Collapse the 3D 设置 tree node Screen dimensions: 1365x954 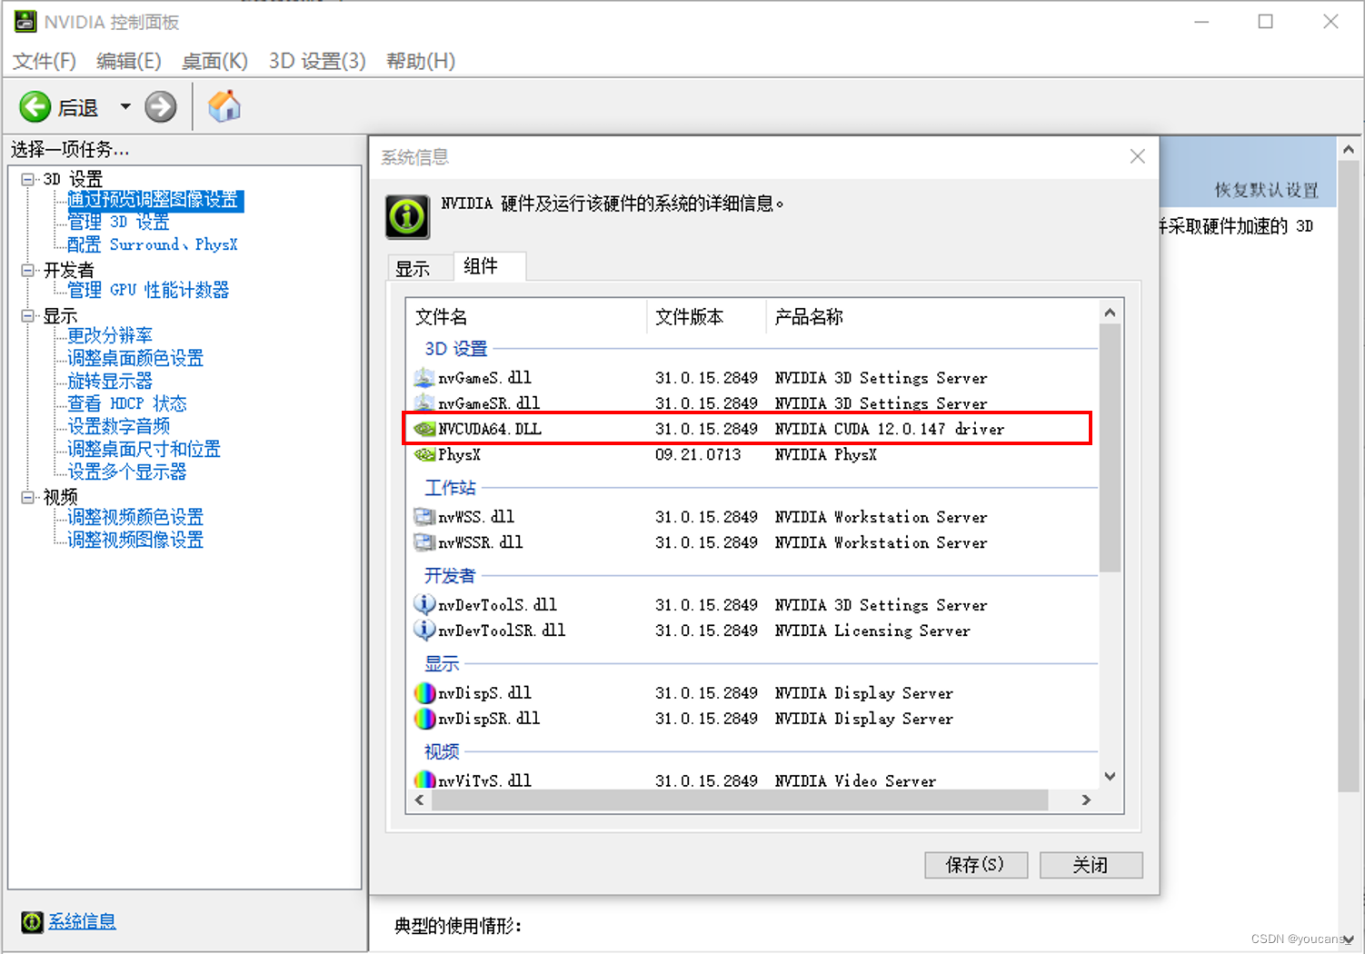[x=27, y=179]
